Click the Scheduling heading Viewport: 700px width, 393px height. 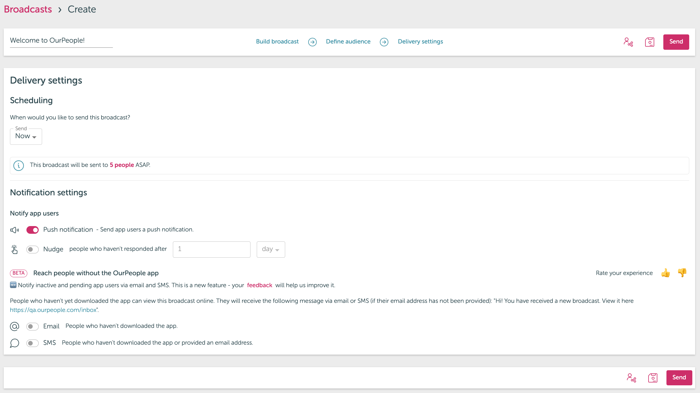tap(31, 100)
